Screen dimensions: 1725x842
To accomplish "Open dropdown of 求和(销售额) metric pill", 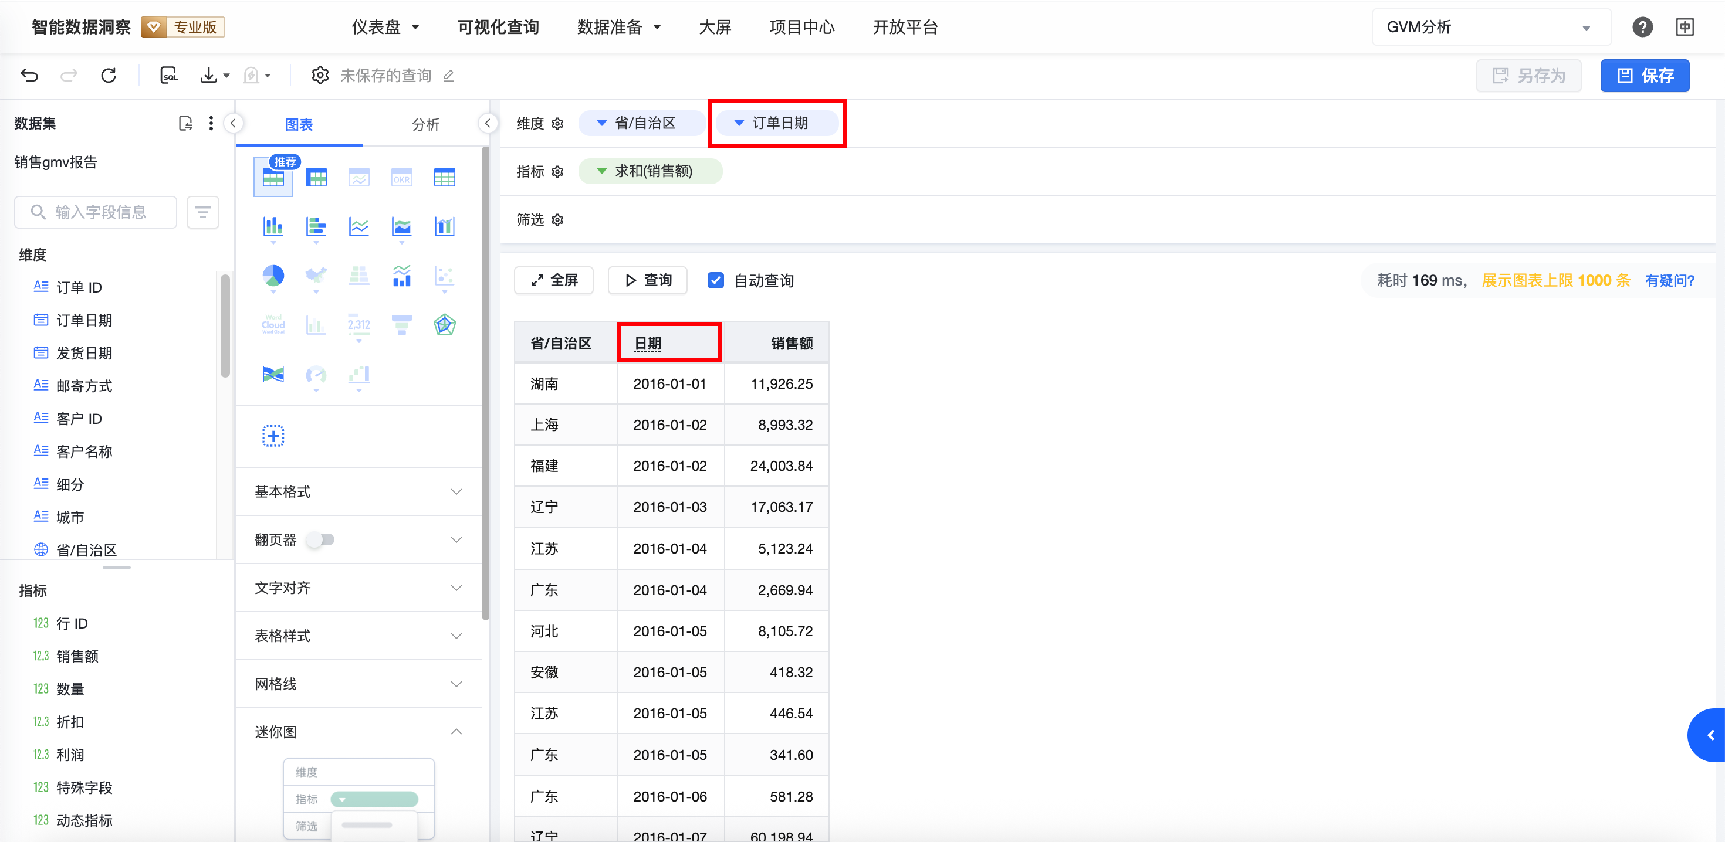I will 602,171.
